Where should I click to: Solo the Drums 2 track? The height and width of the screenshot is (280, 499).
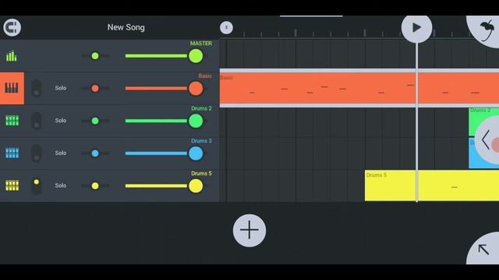click(x=61, y=121)
